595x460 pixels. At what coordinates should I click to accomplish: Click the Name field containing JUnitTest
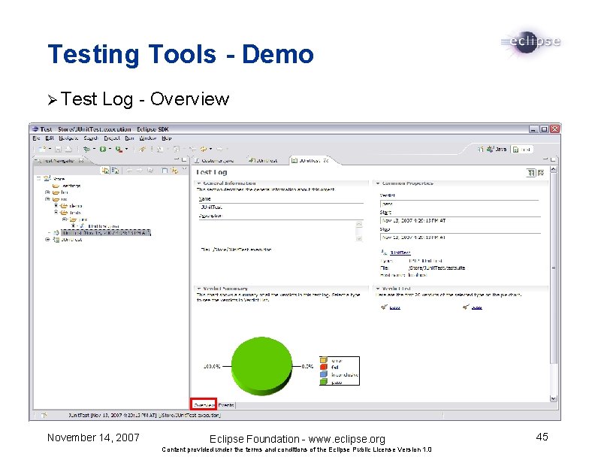click(281, 207)
